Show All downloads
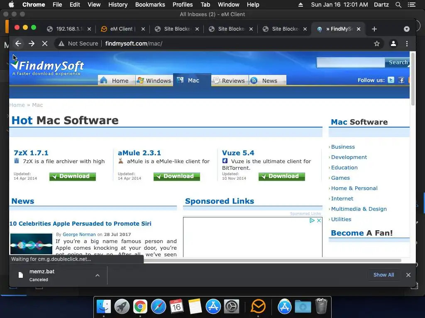This screenshot has width=425, height=318. tap(383, 275)
